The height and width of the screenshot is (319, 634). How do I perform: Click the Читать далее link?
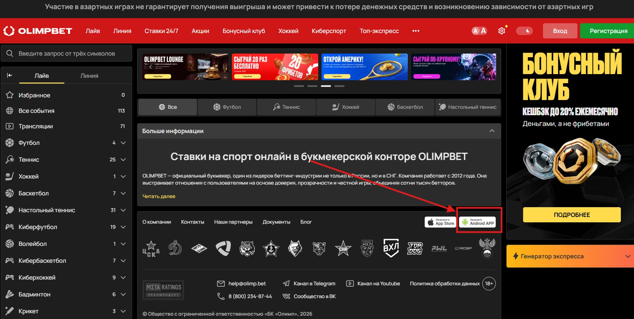pyautogui.click(x=159, y=196)
